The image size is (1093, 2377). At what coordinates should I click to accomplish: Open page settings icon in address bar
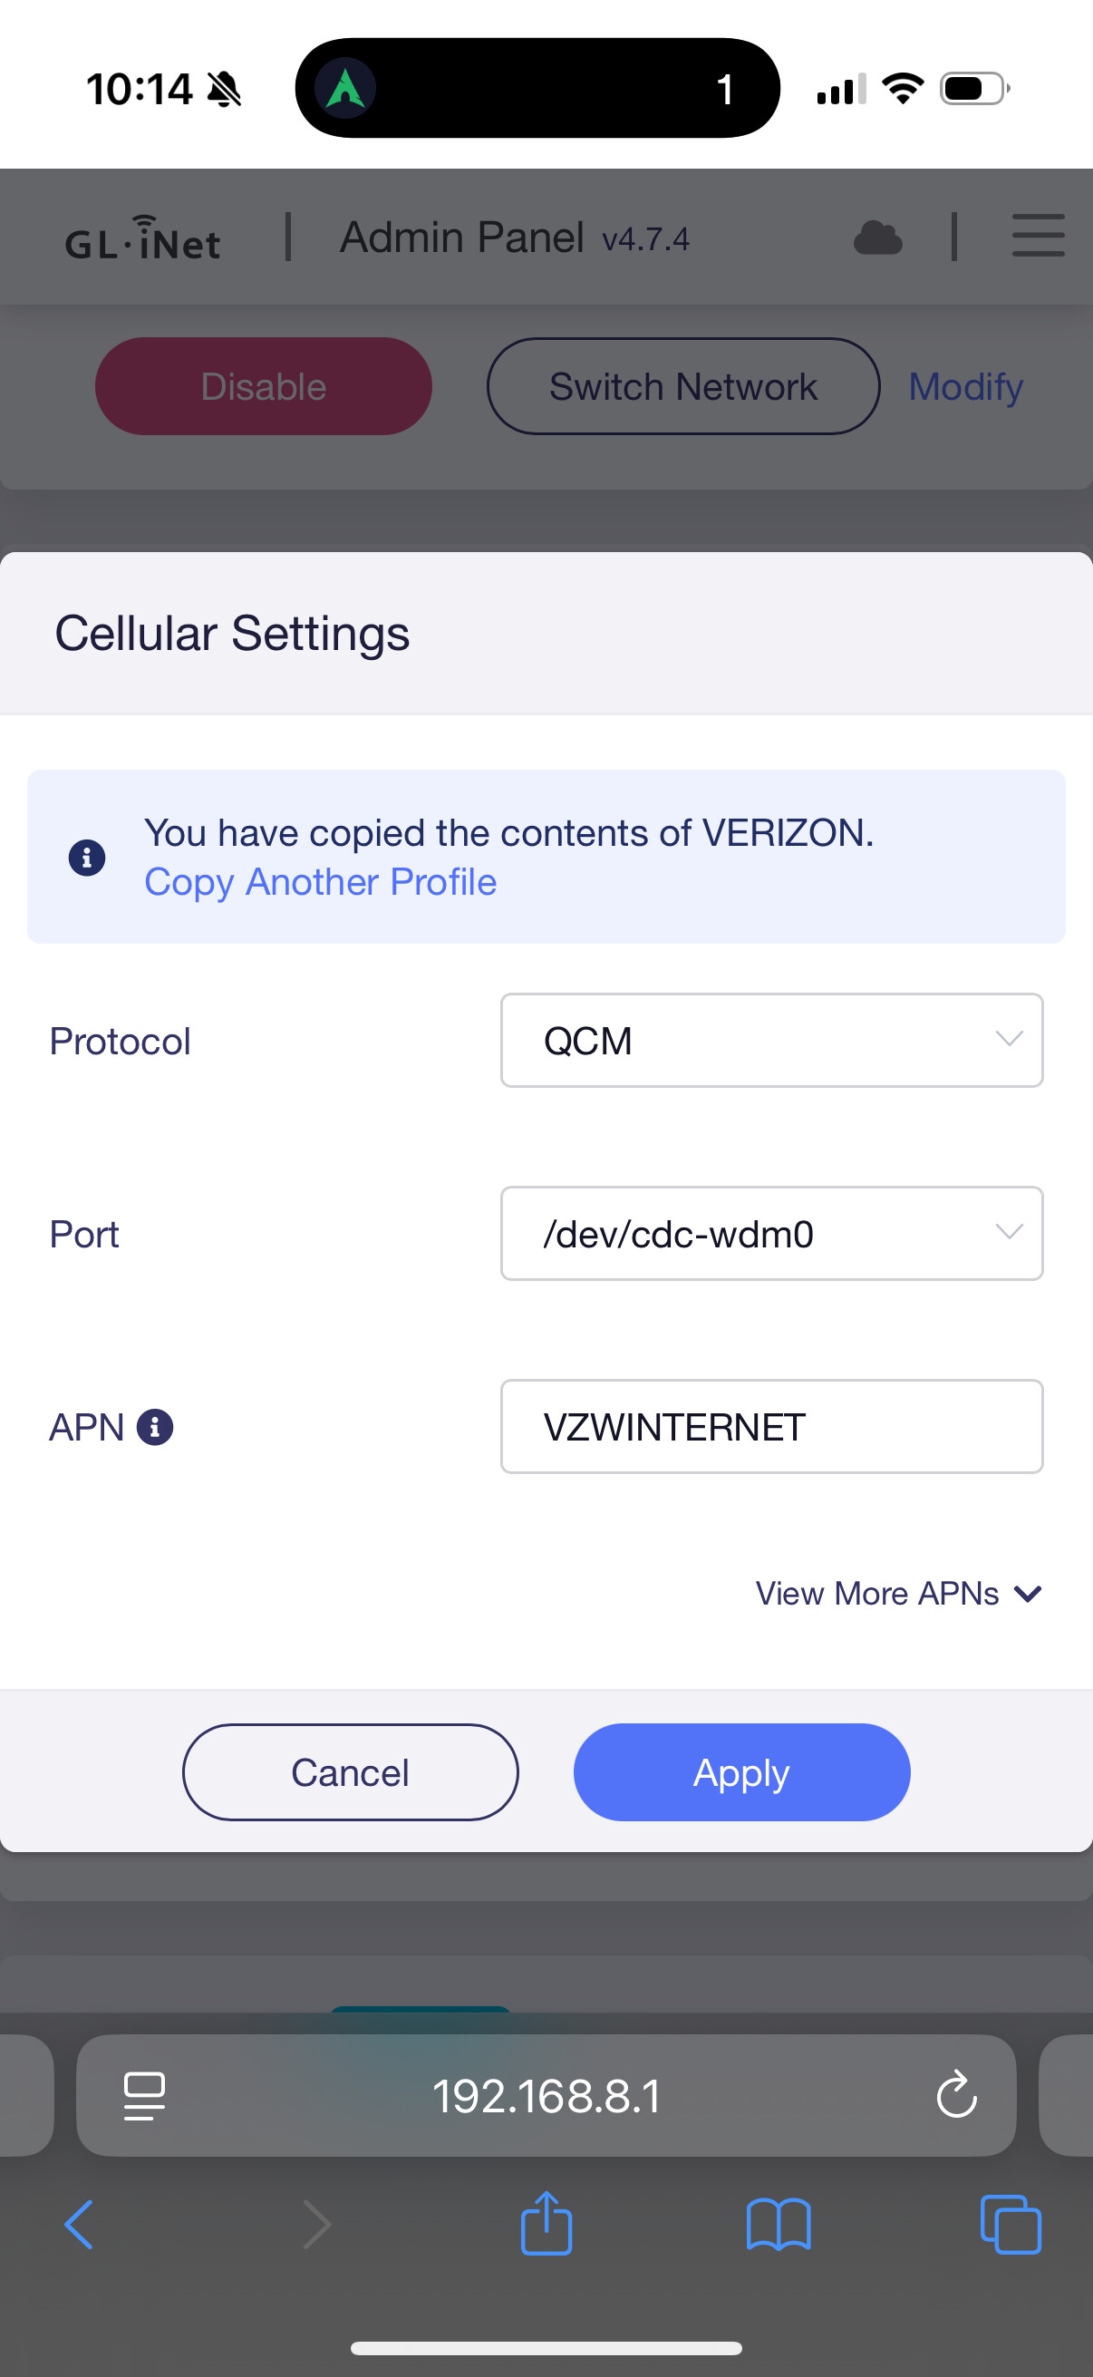click(x=145, y=2095)
